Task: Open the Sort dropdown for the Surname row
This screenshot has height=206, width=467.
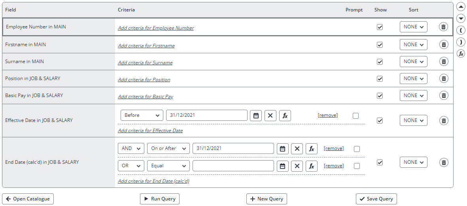Action: pos(413,62)
